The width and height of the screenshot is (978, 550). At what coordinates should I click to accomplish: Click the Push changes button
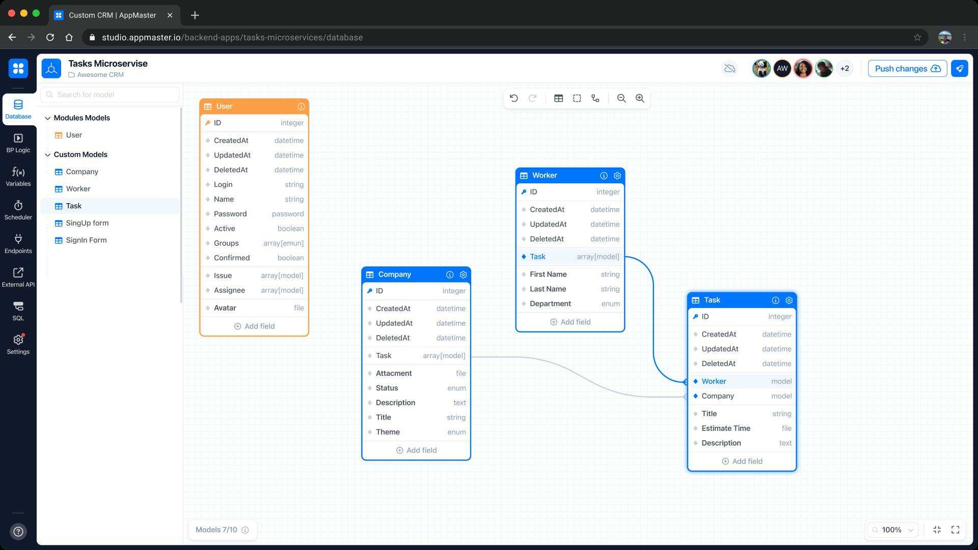907,69
